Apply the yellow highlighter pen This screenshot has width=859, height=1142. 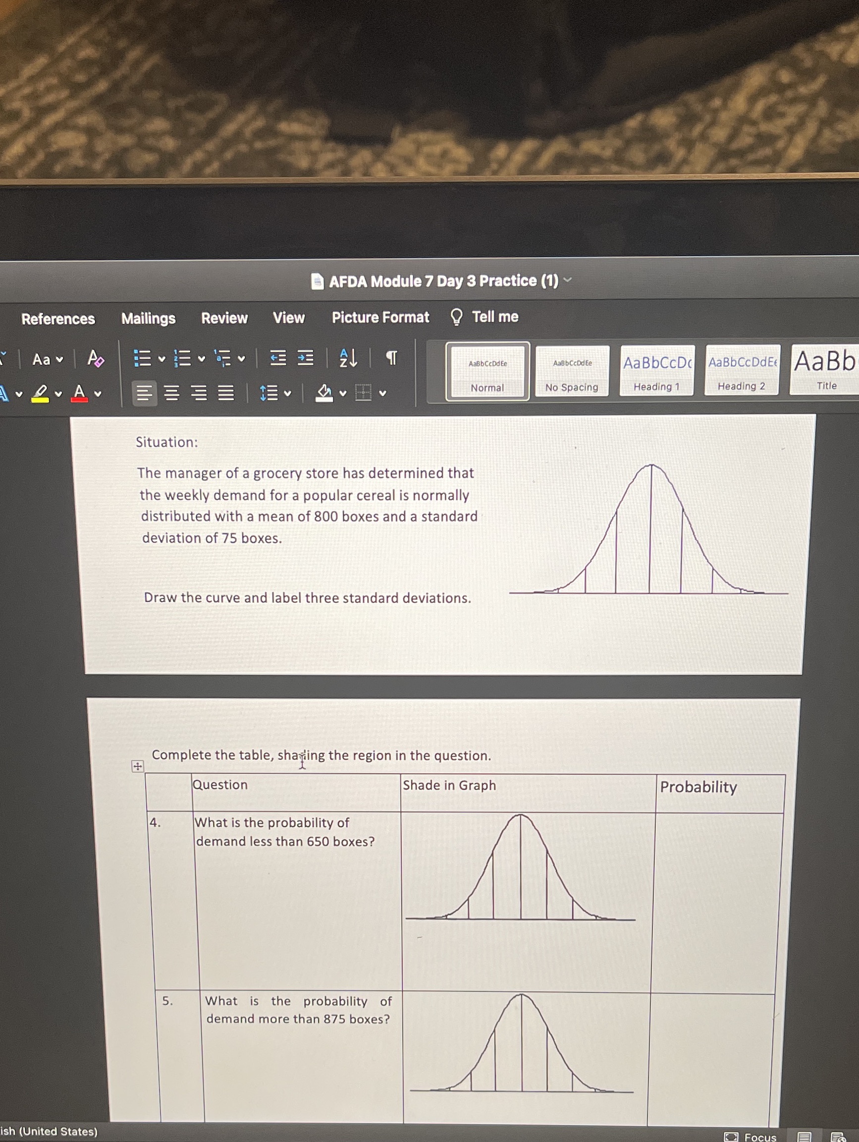(40, 394)
